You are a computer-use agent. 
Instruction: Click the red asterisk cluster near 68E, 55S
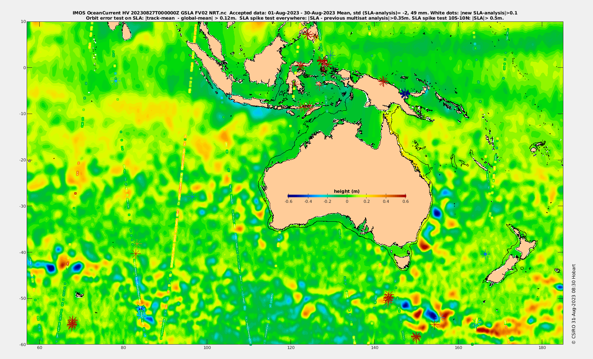[72, 323]
